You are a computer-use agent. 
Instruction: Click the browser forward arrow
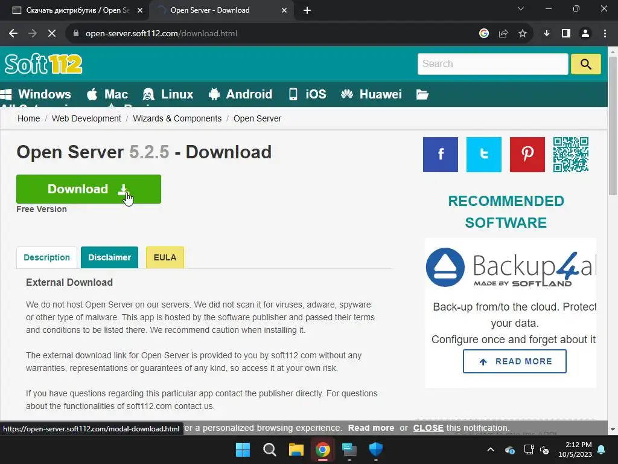point(33,34)
